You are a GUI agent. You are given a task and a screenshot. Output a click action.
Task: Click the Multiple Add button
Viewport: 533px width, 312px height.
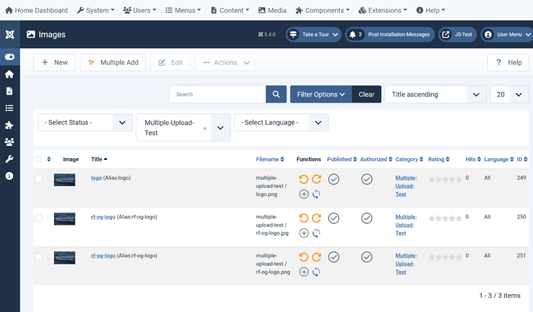point(113,63)
